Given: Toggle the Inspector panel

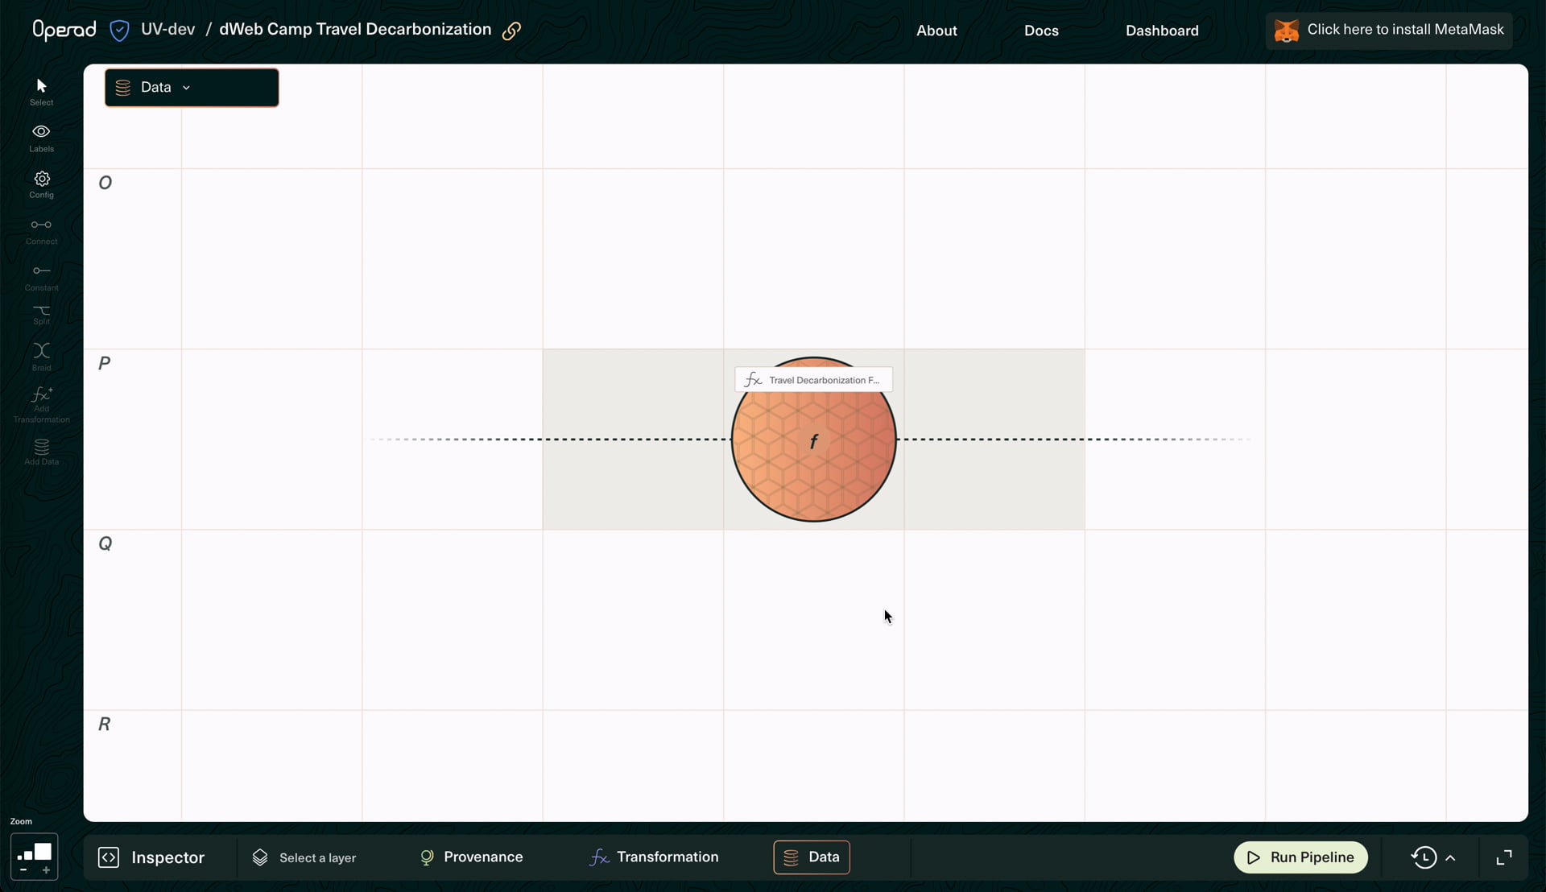Looking at the screenshot, I should coord(151,857).
